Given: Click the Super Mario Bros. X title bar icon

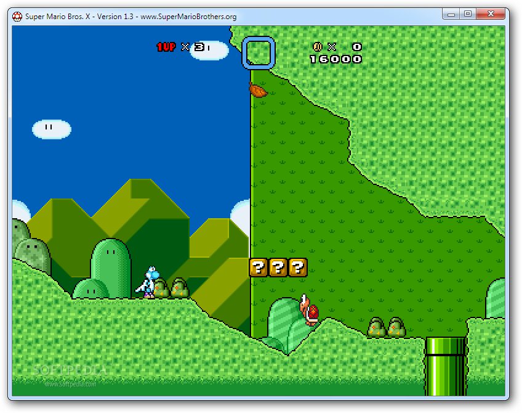Looking at the screenshot, I should 17,16.
